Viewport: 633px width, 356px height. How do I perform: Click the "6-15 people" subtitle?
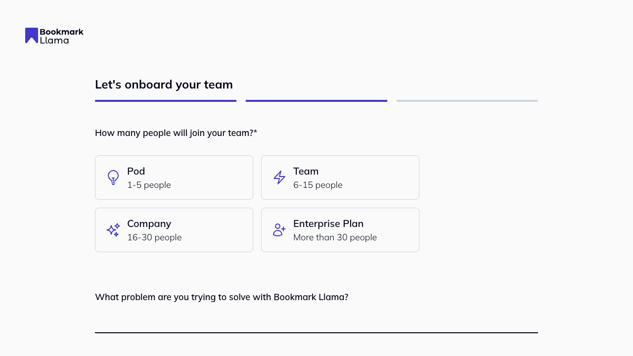pos(317,185)
